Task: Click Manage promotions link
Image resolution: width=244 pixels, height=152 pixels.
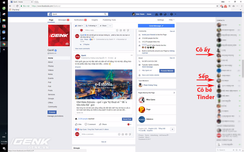Action: (x=55, y=116)
